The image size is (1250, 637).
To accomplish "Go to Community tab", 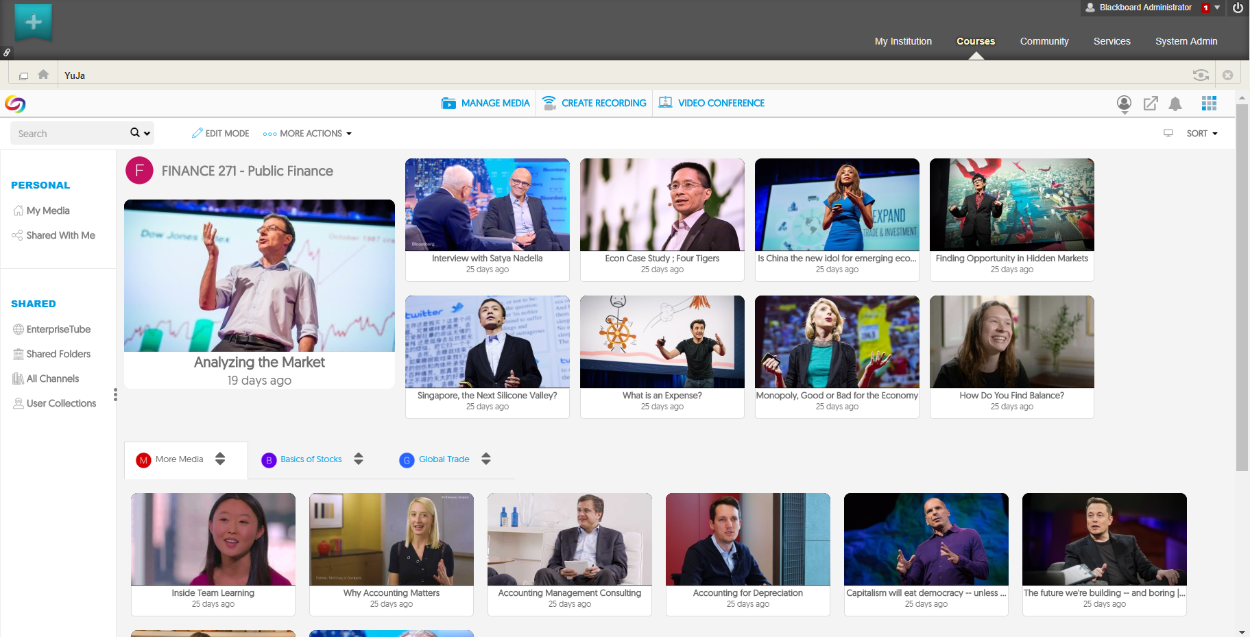I will click(x=1044, y=41).
